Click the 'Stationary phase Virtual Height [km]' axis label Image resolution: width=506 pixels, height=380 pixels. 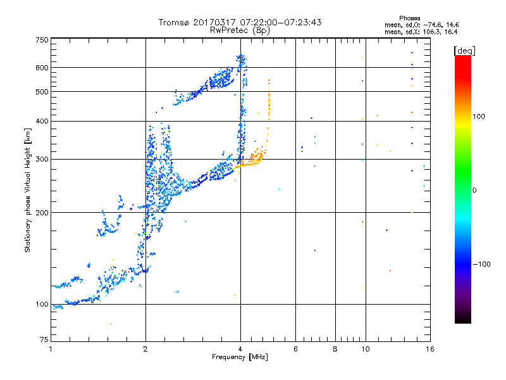tap(28, 190)
